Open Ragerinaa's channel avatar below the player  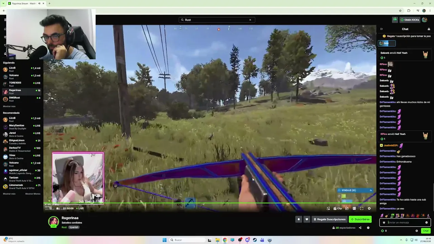(53, 222)
